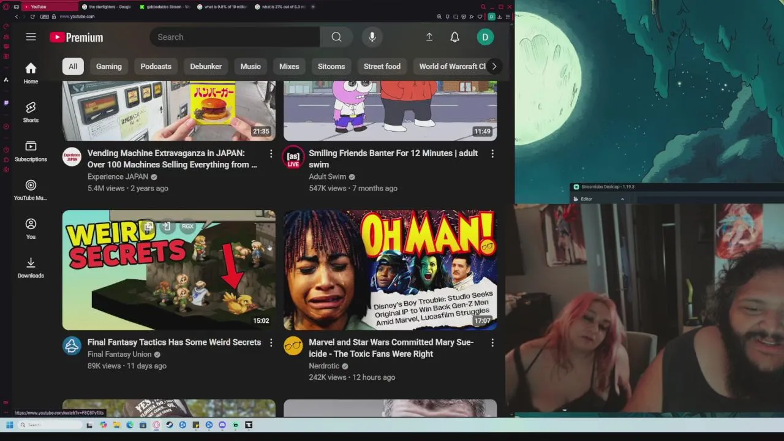
Task: Select the All filter chip
Action: click(73, 66)
